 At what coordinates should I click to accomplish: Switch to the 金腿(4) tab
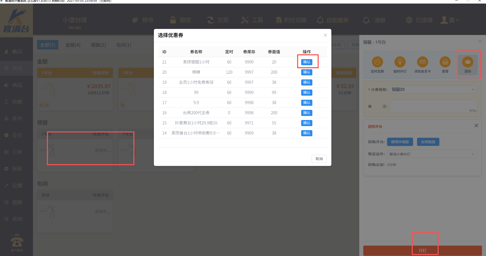pyautogui.click(x=73, y=45)
